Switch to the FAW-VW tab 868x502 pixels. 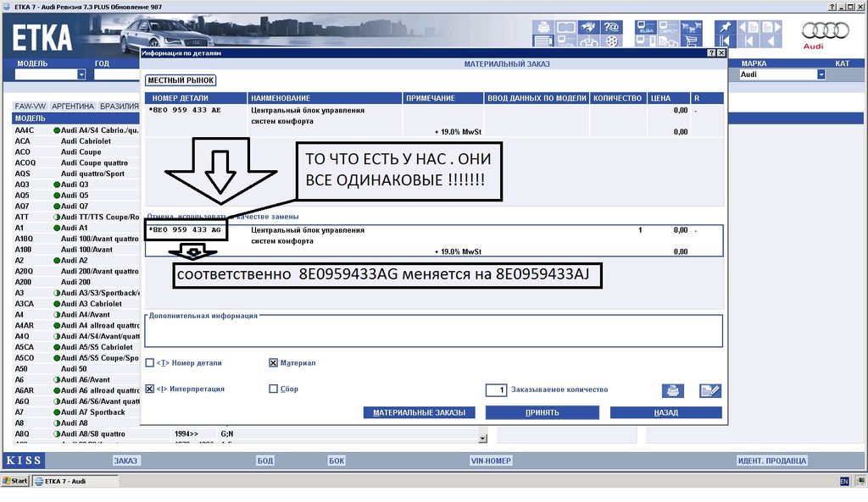pyautogui.click(x=31, y=106)
